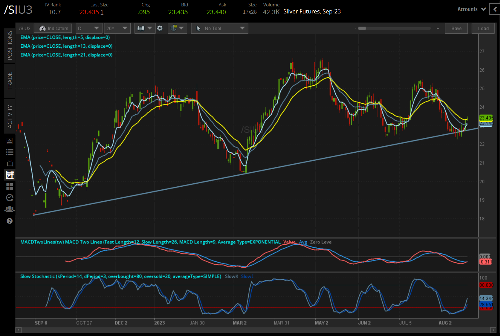The width and height of the screenshot is (500, 336).
Task: Open the Watchlist icon in the sidebar
Action: 9,152
